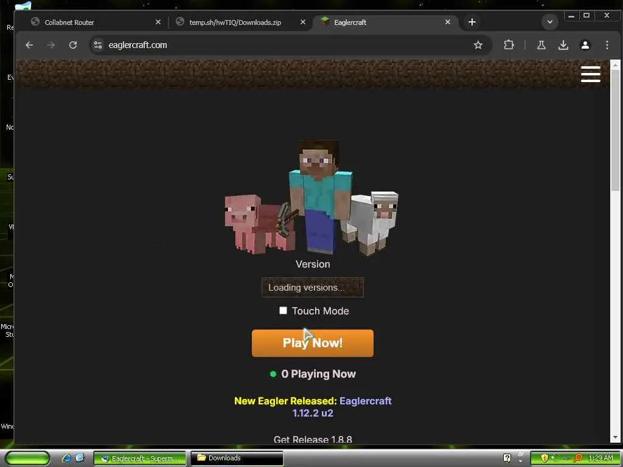Viewport: 623px width, 467px height.
Task: Close the temp.sh Downloads.zip tab
Action: click(303, 22)
